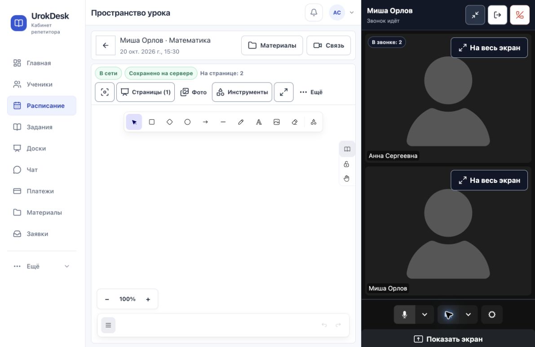Make Анна Сергеевна video fullscreen
The height and width of the screenshot is (347, 535).
(x=489, y=48)
